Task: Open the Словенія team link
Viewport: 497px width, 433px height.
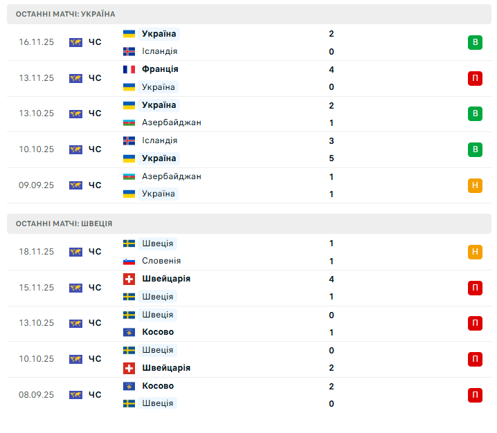Action: click(x=161, y=261)
